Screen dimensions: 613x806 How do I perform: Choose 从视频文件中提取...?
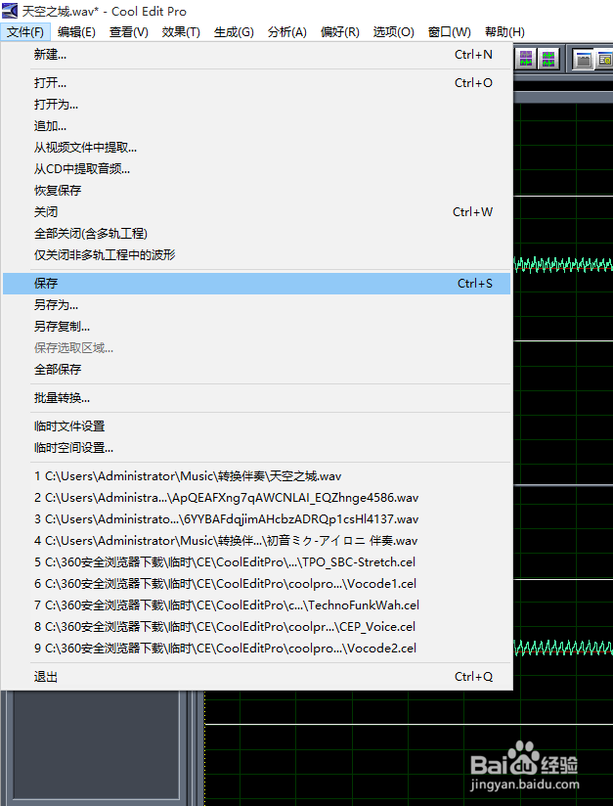[x=256, y=148]
